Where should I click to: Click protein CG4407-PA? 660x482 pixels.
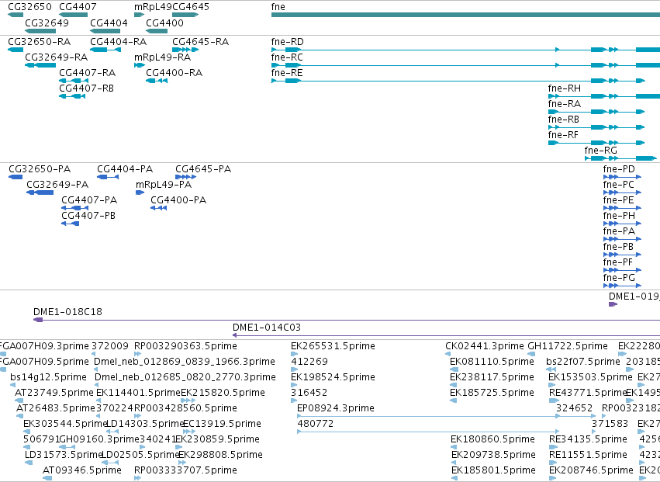pos(89,200)
